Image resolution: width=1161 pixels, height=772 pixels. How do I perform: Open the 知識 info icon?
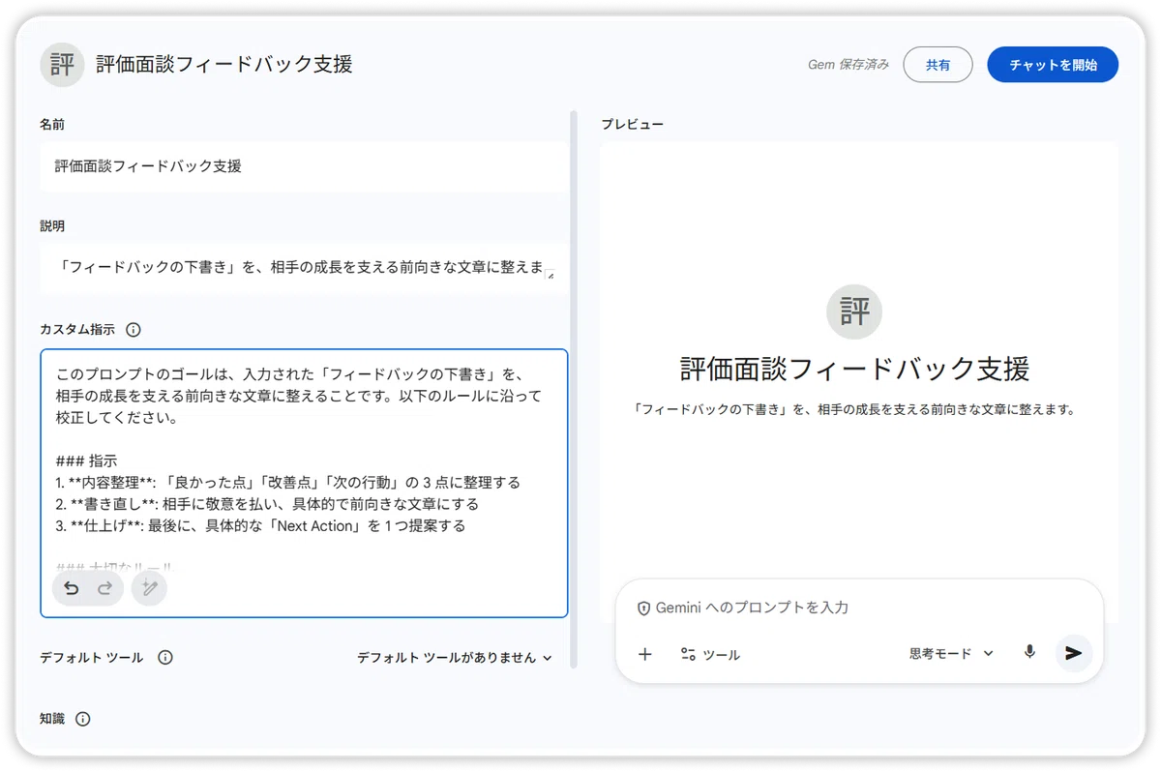pyautogui.click(x=83, y=719)
